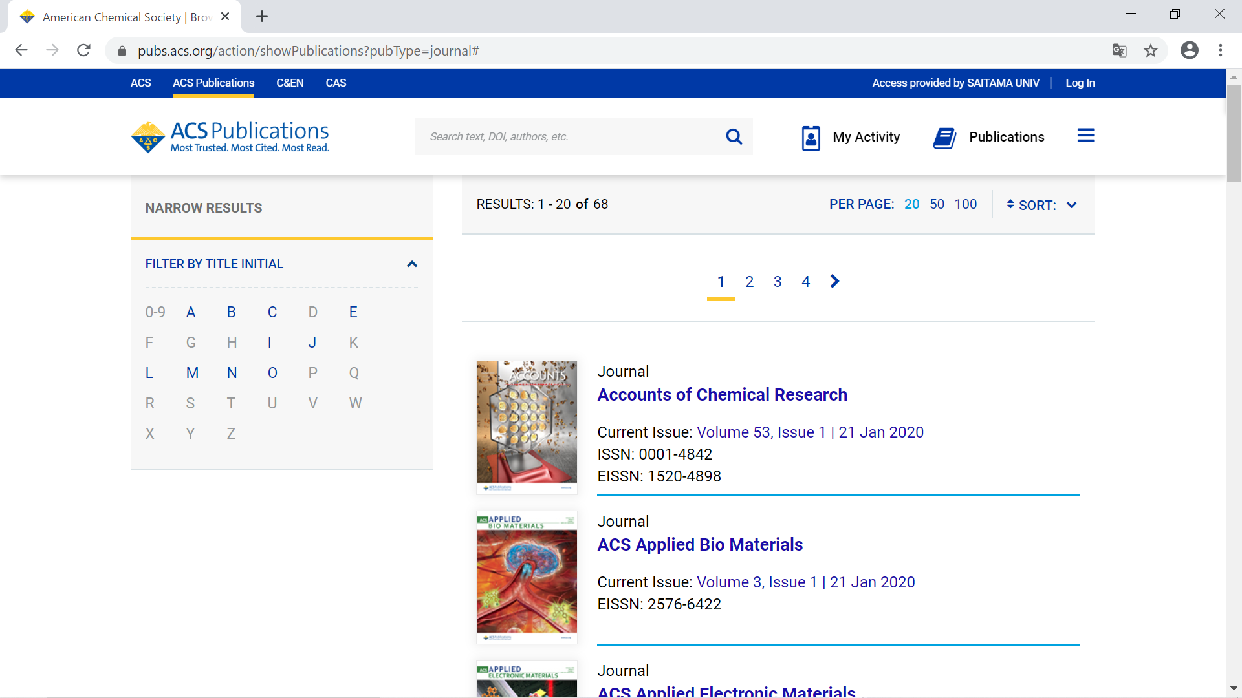1242x698 pixels.
Task: Click the site lock icon in address bar
Action: pos(122,50)
